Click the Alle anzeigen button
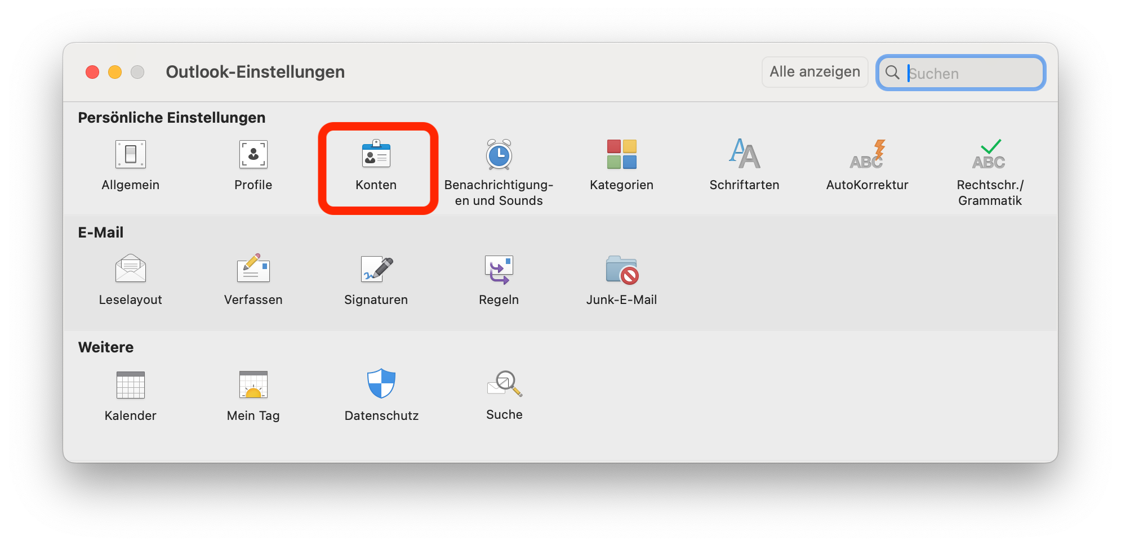 pyautogui.click(x=815, y=72)
